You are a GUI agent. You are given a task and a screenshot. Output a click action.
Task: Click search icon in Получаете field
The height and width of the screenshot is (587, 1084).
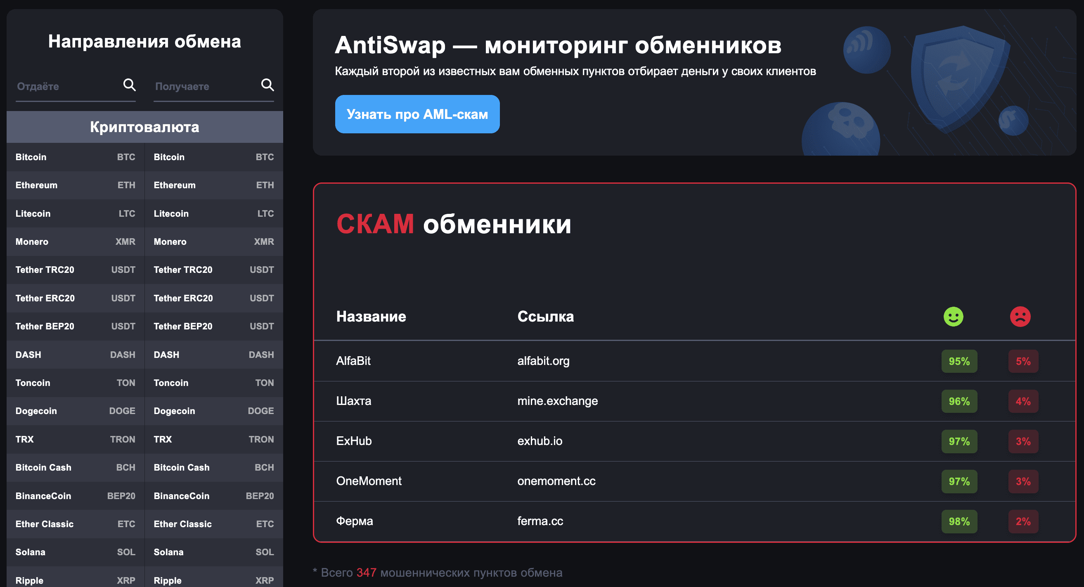click(x=267, y=85)
